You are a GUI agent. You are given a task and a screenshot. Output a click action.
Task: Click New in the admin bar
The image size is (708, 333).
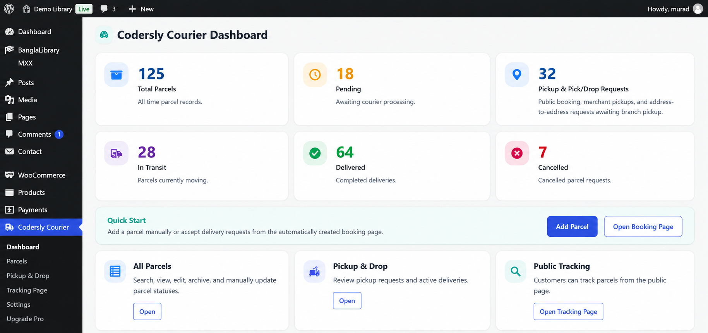click(x=147, y=9)
